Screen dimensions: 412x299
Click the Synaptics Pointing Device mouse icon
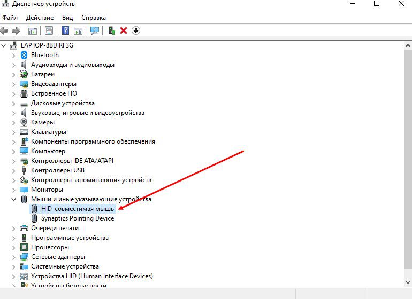point(34,218)
